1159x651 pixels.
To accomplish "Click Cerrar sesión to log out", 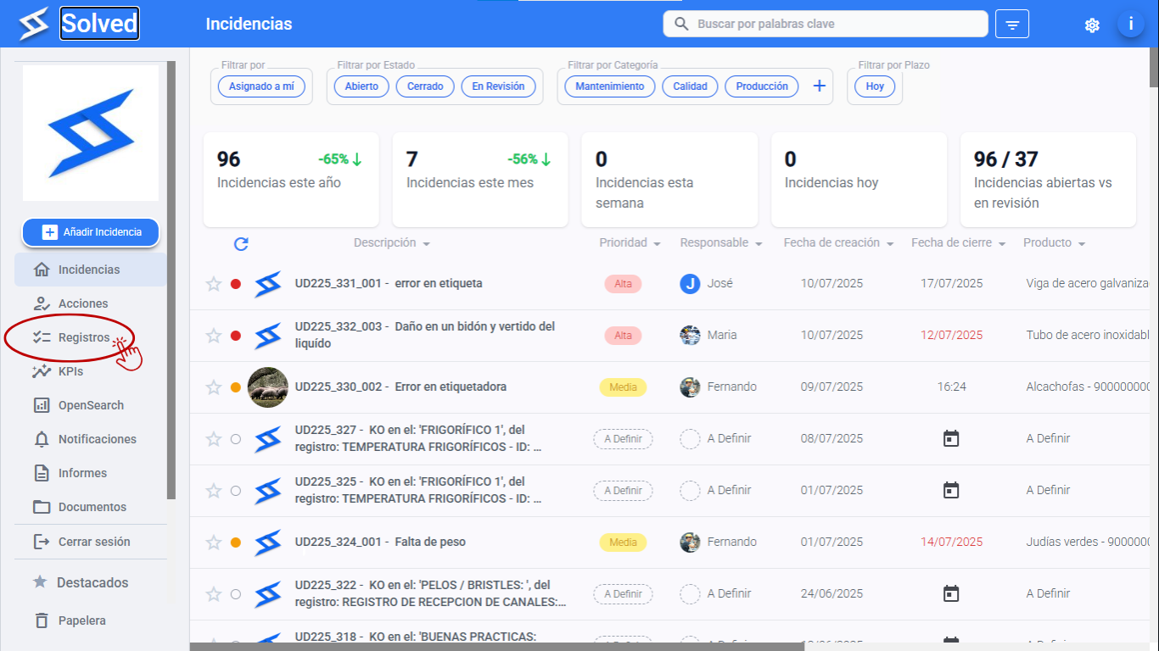I will pos(93,542).
